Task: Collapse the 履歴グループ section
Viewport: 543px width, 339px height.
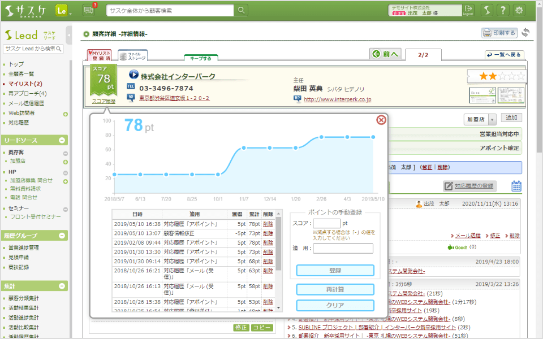Action: [x=62, y=236]
